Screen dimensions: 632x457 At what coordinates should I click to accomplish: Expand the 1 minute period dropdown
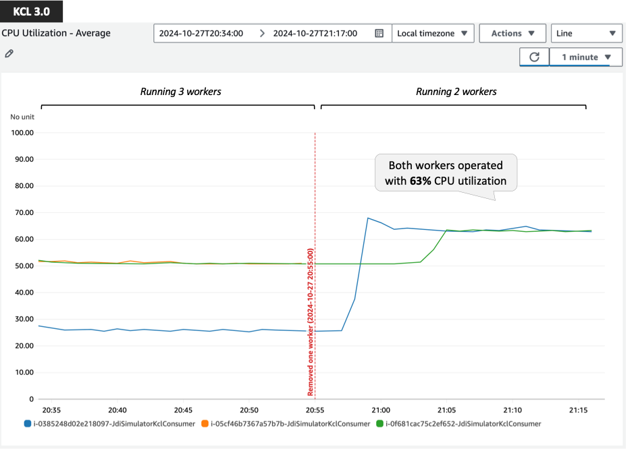pyautogui.click(x=585, y=57)
